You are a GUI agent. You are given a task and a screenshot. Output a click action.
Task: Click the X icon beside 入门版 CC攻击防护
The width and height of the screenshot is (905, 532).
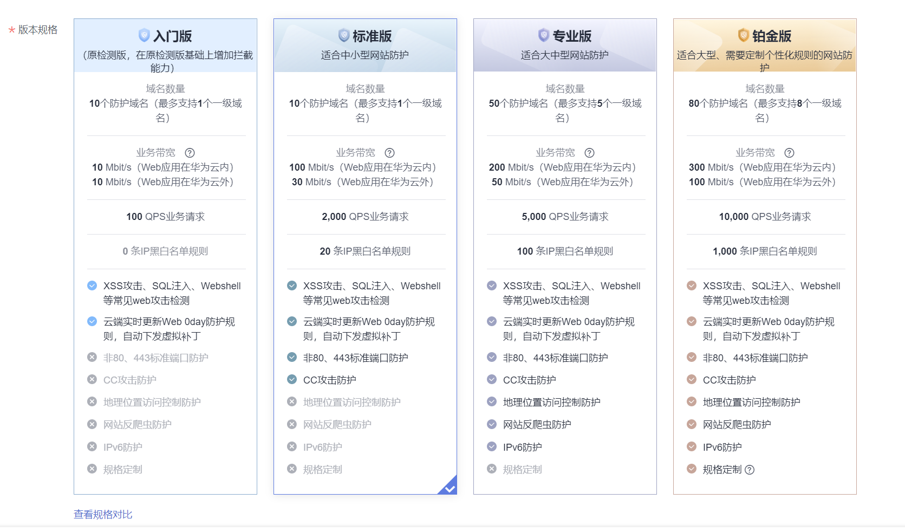click(92, 380)
